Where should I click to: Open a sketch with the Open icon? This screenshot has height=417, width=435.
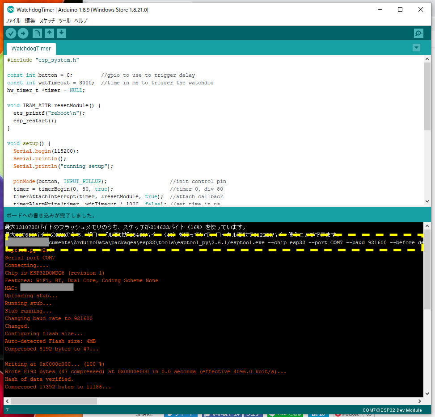pos(49,33)
